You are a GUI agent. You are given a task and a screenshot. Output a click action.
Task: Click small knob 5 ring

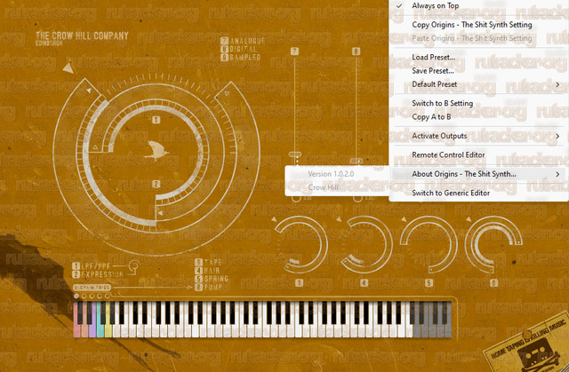click(x=430, y=244)
